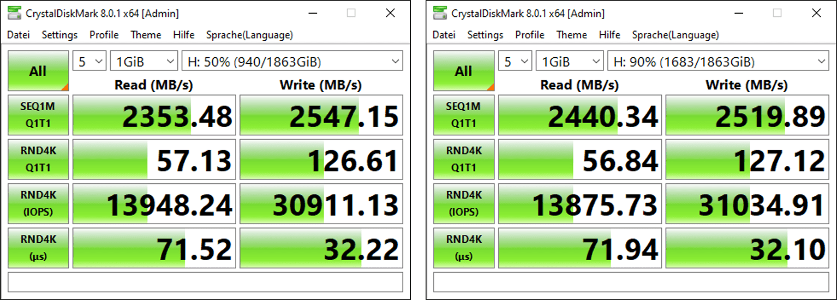Click random read value 57.13
Screen dimensions: 837x300
coord(154,159)
